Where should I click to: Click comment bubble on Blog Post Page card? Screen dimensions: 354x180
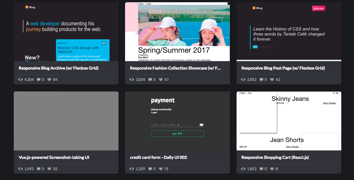(x=261, y=80)
